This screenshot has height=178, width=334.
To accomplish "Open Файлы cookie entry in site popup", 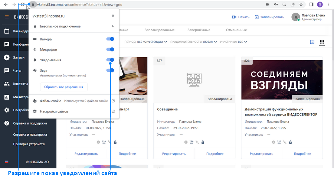I will click(x=74, y=101).
